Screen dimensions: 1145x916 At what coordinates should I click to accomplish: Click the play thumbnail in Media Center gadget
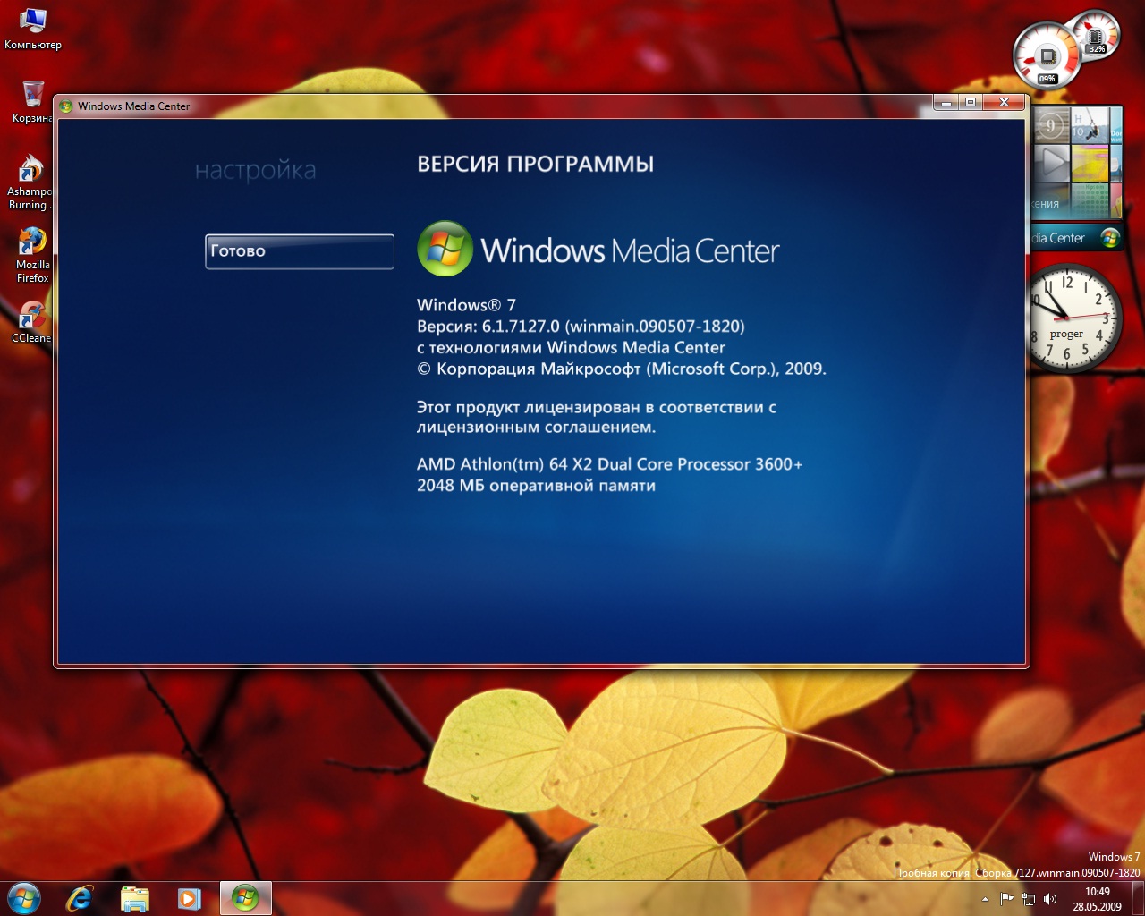point(1053,163)
